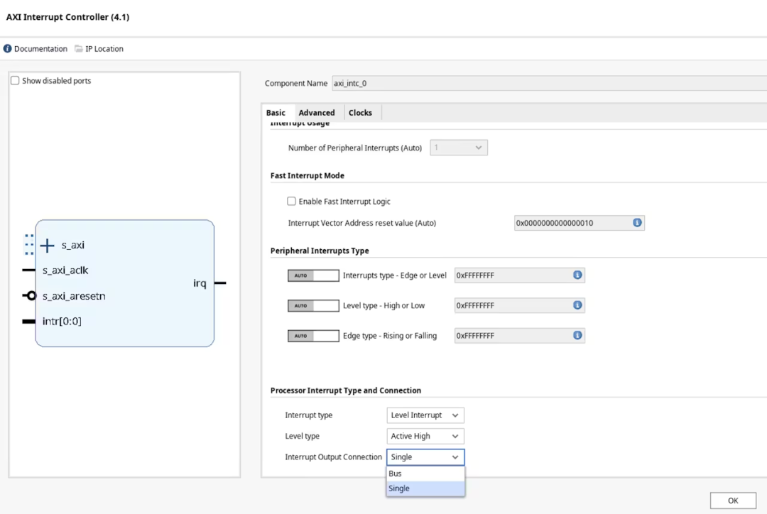The image size is (767, 514).
Task: Click the irq output port pin
Action: click(x=220, y=283)
